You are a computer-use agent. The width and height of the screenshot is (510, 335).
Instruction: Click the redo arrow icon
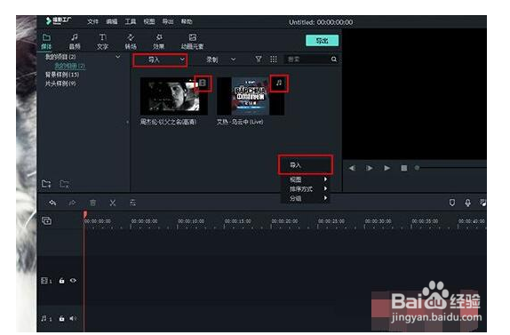(x=72, y=203)
